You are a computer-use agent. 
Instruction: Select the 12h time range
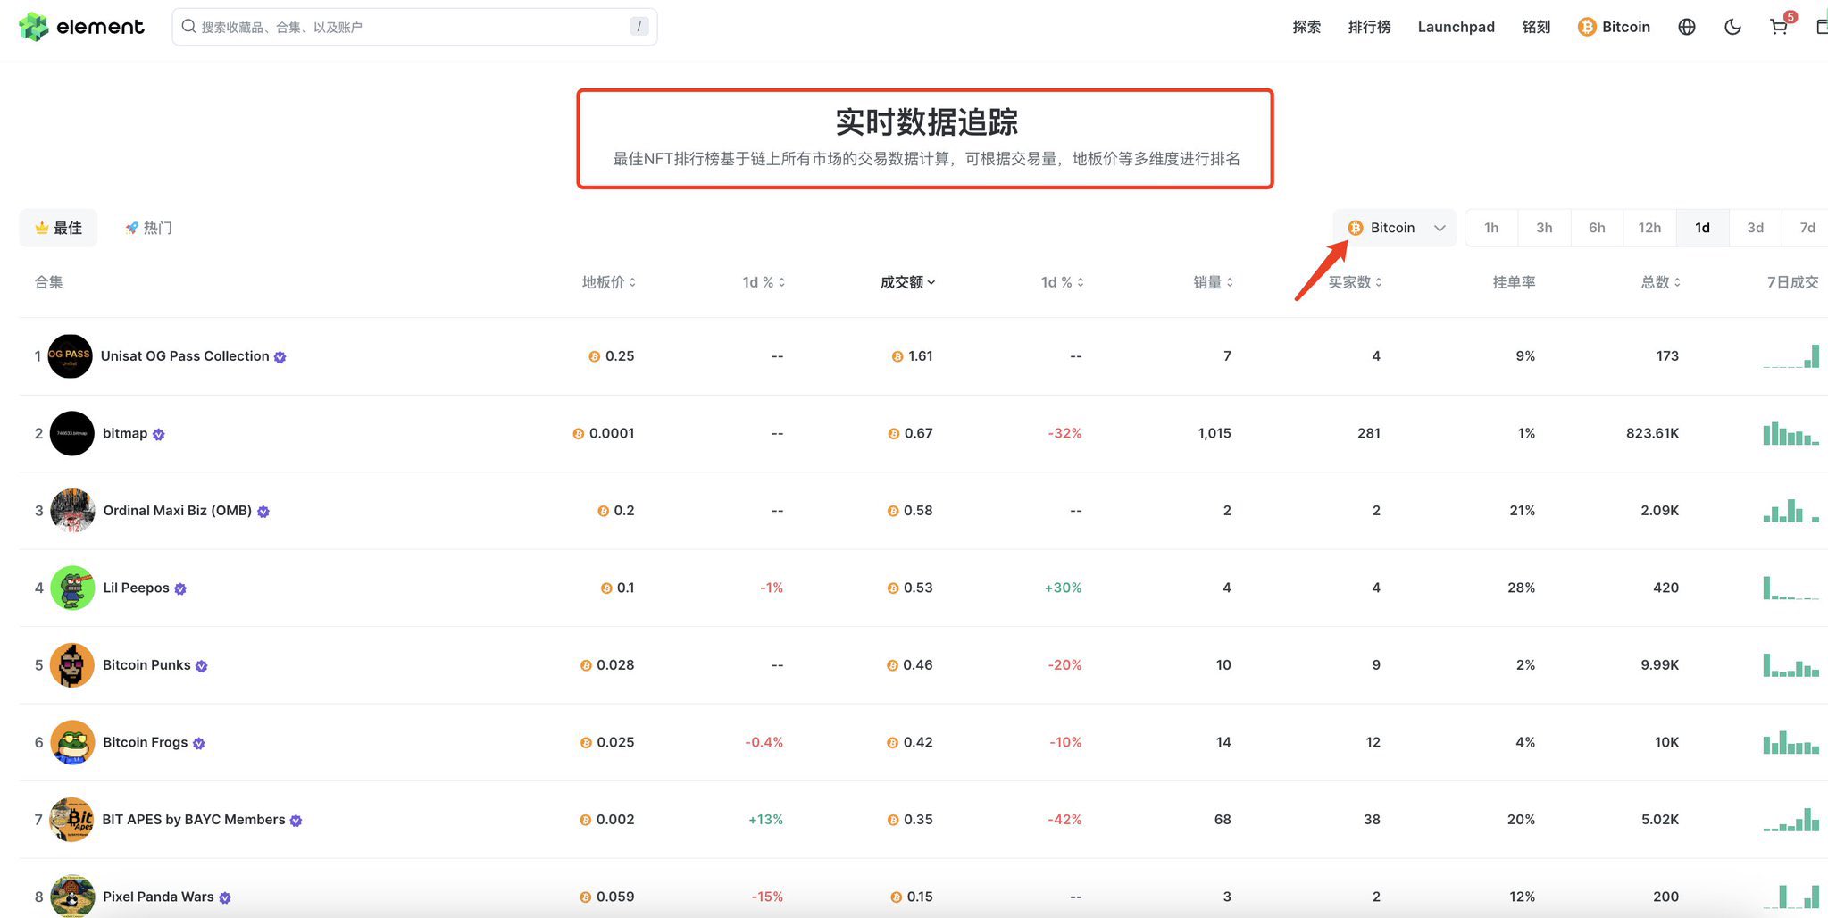click(x=1649, y=228)
